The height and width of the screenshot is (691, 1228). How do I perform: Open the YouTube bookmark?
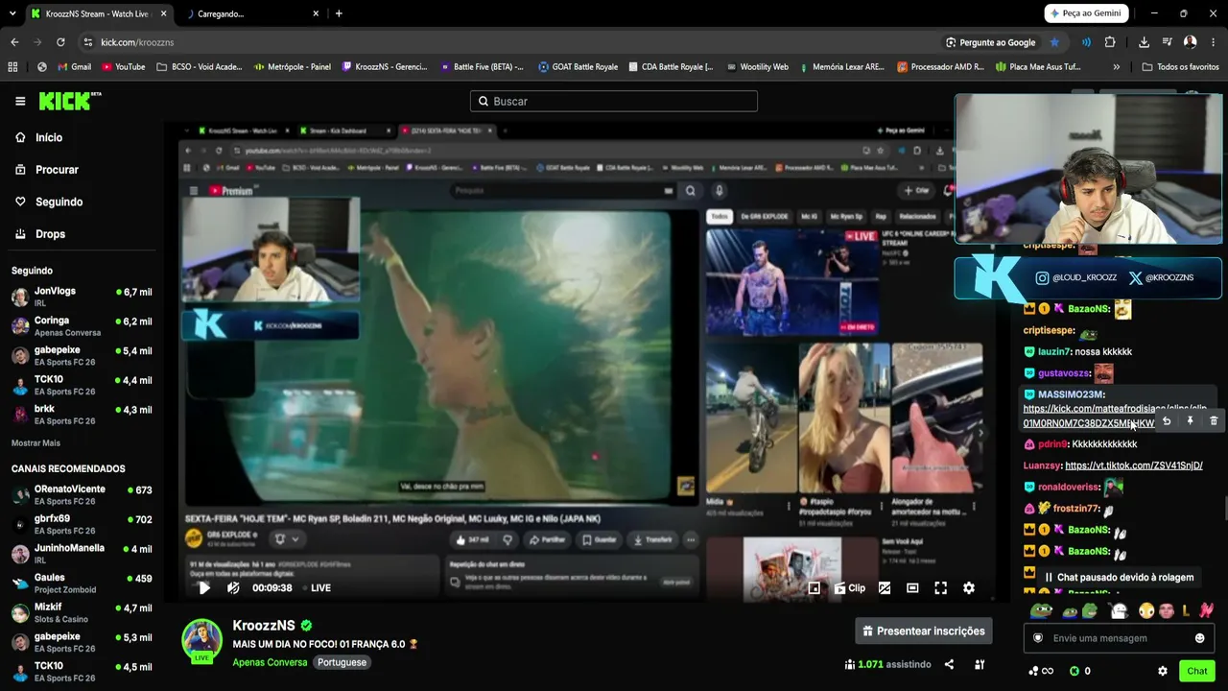tap(123, 67)
